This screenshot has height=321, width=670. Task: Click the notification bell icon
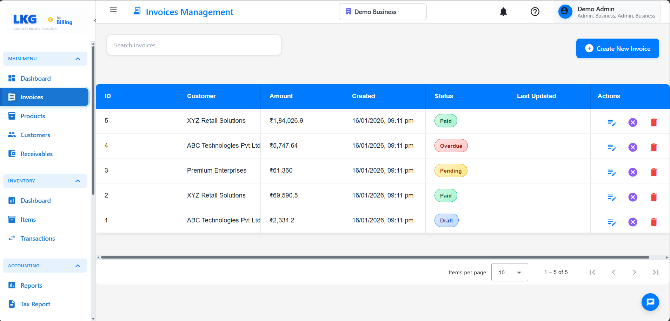click(503, 12)
